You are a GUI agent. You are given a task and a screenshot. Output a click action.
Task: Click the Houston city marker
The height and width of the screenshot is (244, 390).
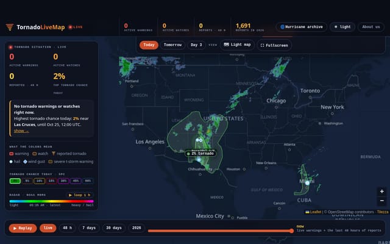click(244, 169)
